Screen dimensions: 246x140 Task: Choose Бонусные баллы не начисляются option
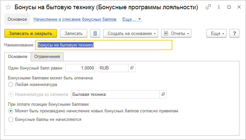11,120
